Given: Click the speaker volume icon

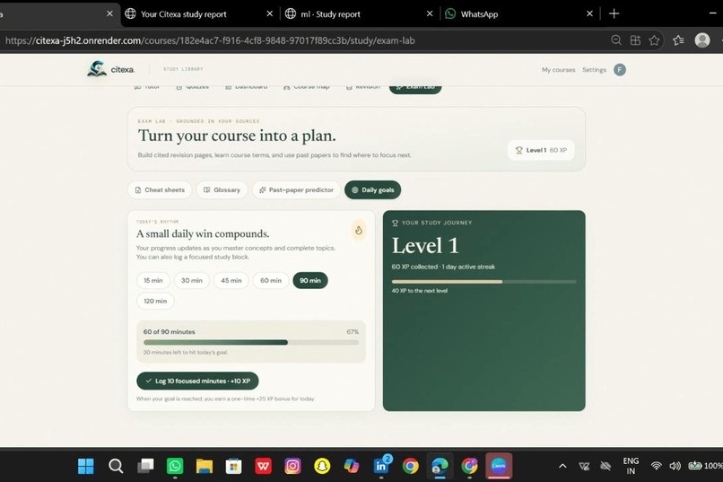Looking at the screenshot, I should (675, 467).
